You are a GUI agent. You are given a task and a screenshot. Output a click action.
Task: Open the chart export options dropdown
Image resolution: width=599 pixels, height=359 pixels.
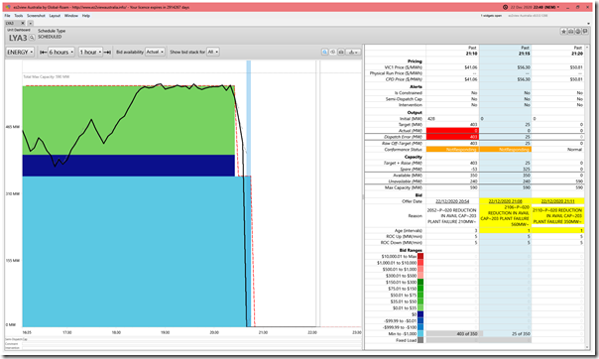pyautogui.click(x=353, y=52)
